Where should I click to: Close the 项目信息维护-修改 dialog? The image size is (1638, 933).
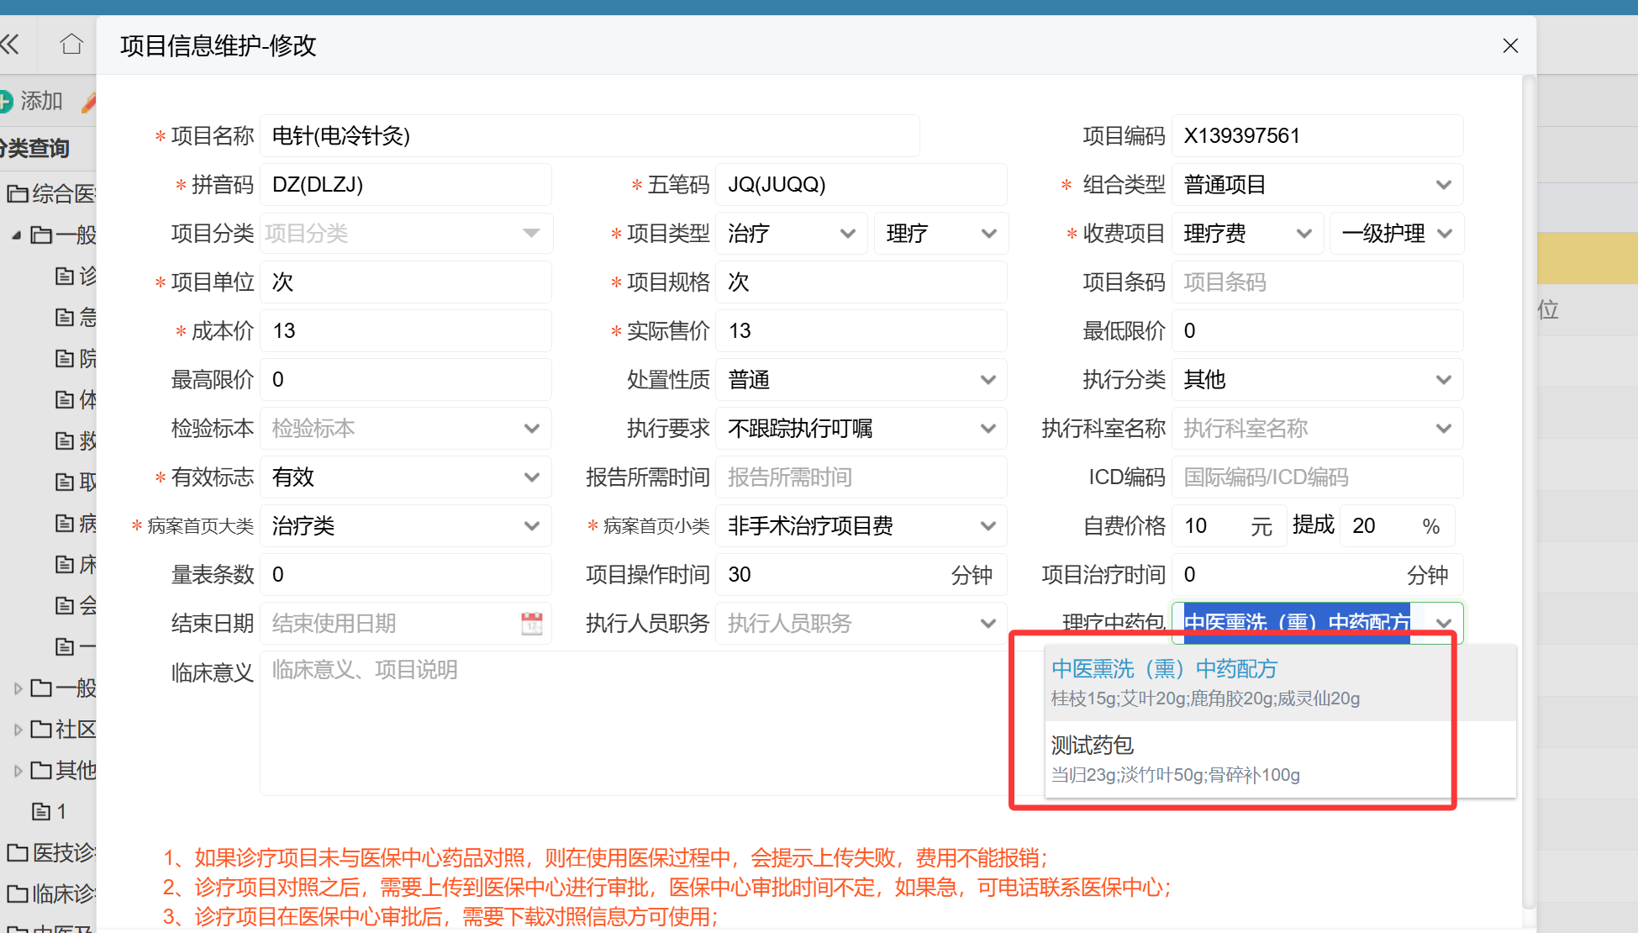(x=1509, y=45)
